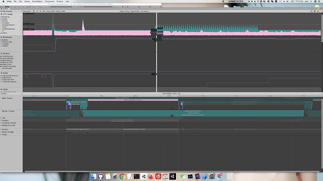This screenshot has height=181, width=323.
Task: Enable Deep Profile
Action: point(135,11)
